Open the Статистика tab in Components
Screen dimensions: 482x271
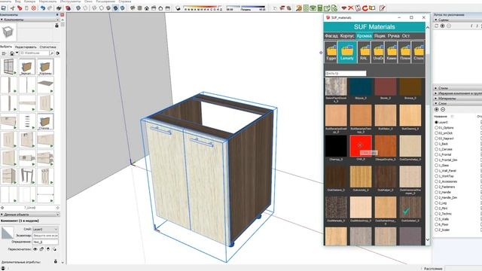47,47
